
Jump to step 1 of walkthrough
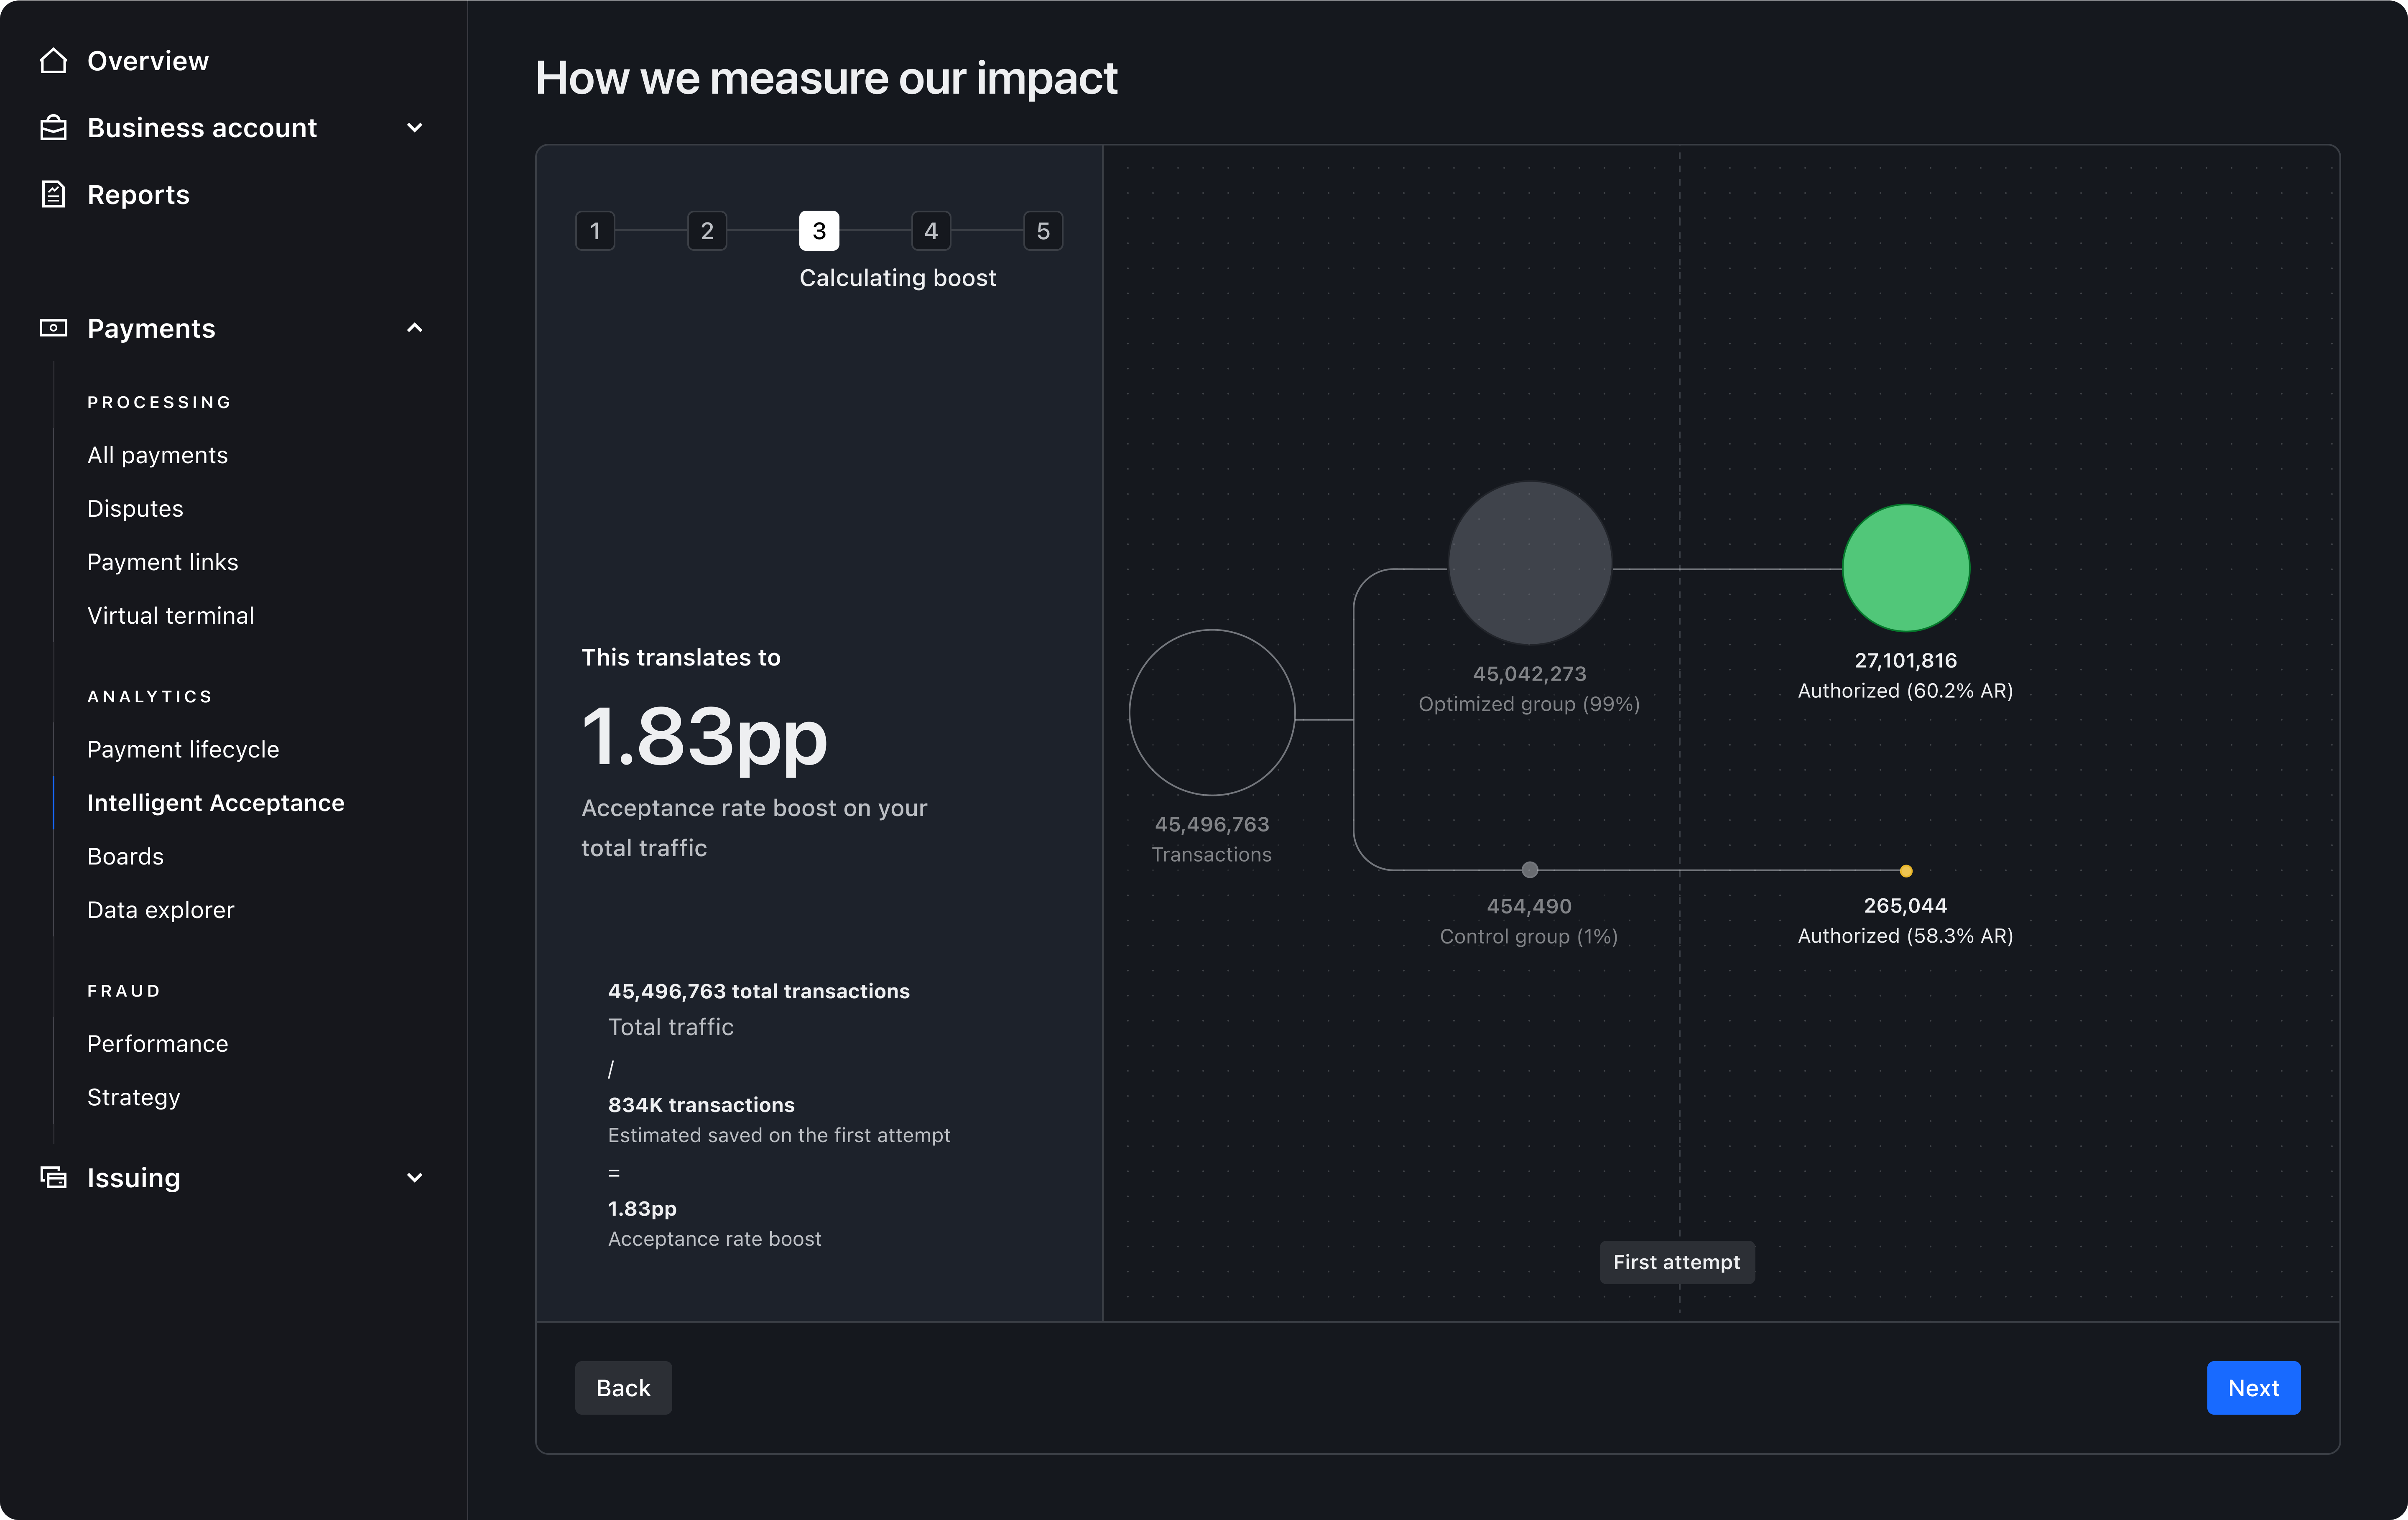pyautogui.click(x=595, y=231)
